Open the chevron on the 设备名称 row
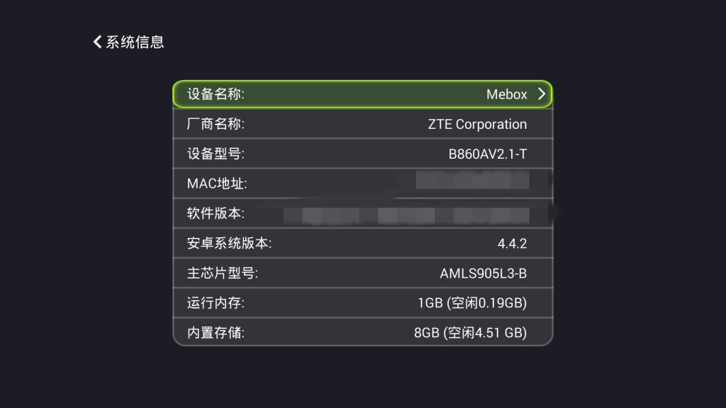726x408 pixels. [541, 94]
